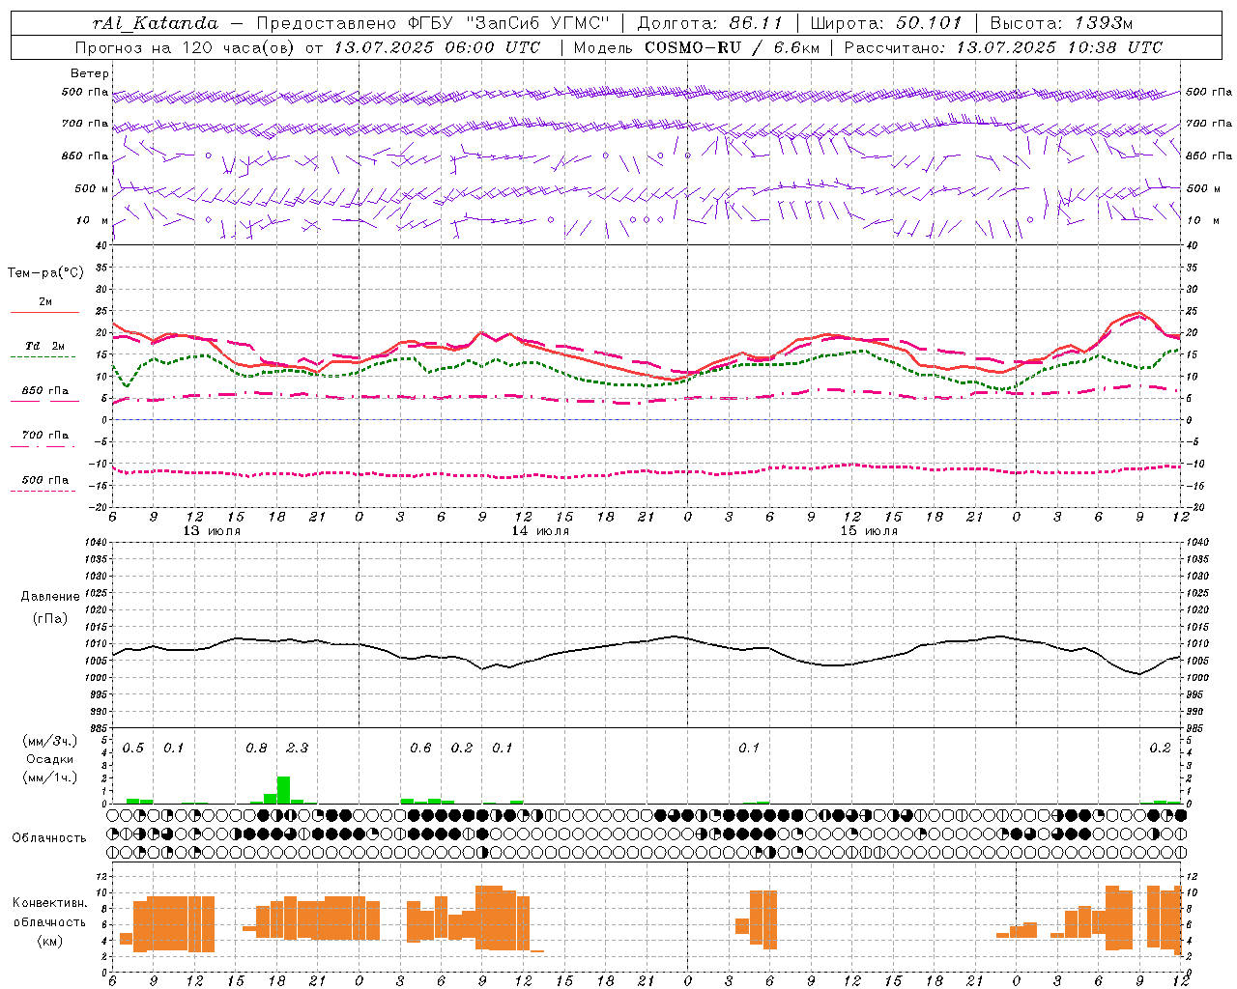Image resolution: width=1237 pixels, height=989 pixels.
Task: Click the Конвективн. label
Action: 49,903
